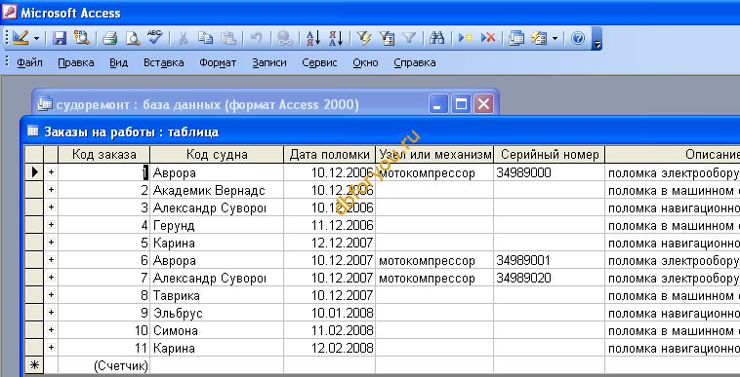
Task: Click the Undo arrow icon
Action: (256, 38)
